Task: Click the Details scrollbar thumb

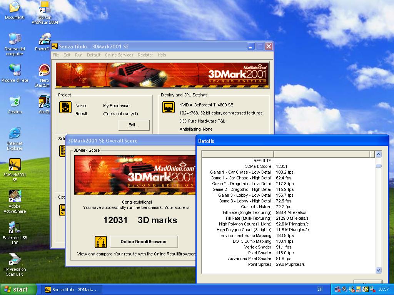Action: (379, 166)
